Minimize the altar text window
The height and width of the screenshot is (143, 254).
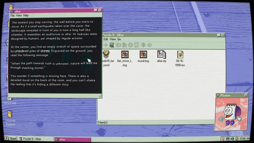point(96,10)
